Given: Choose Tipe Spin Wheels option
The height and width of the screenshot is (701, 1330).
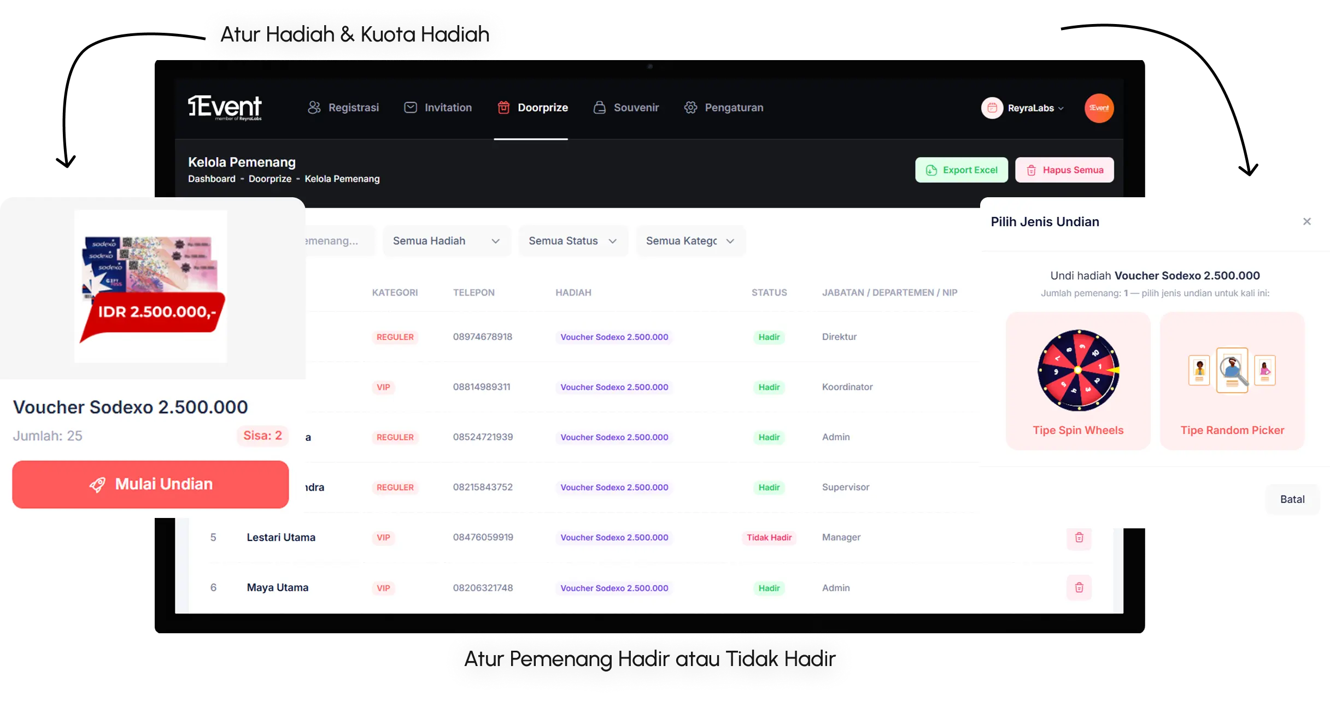Looking at the screenshot, I should [x=1078, y=381].
